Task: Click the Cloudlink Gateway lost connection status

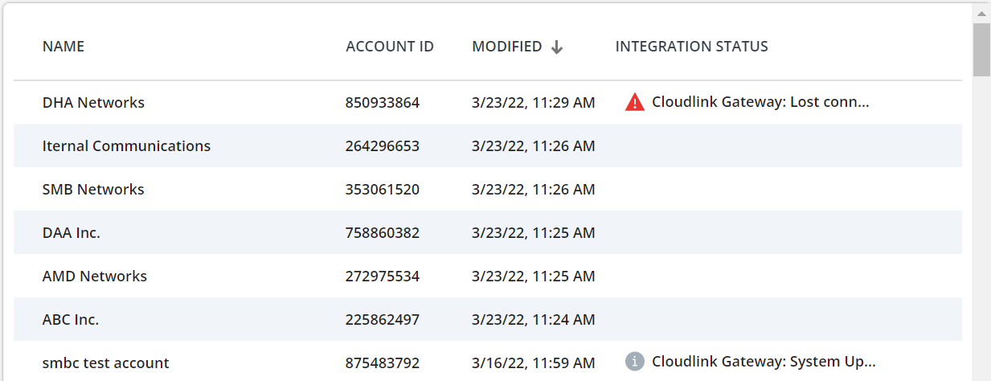Action: [760, 103]
